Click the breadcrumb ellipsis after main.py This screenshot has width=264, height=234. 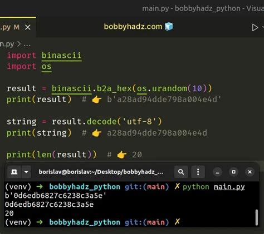[27, 44]
